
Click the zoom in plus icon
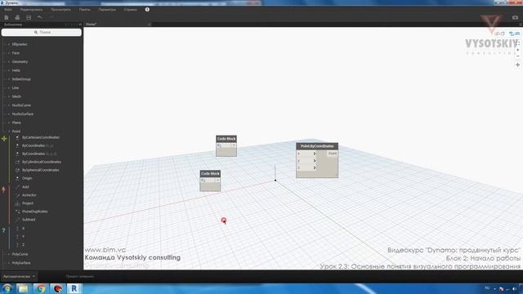pos(517,50)
